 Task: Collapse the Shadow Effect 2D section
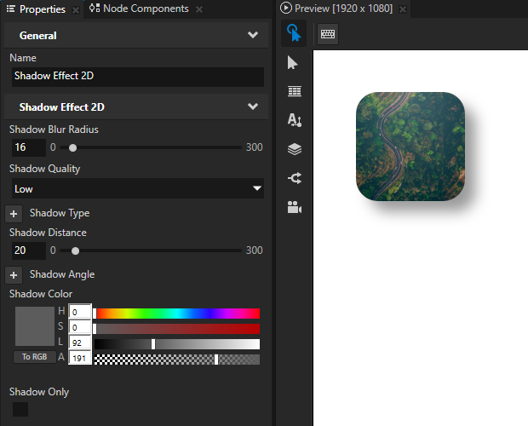253,106
